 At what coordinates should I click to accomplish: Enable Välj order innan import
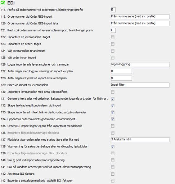tap(112, 58)
